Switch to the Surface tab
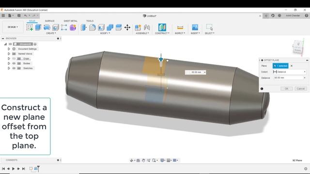The height and width of the screenshot is (174, 310). [x=49, y=21]
